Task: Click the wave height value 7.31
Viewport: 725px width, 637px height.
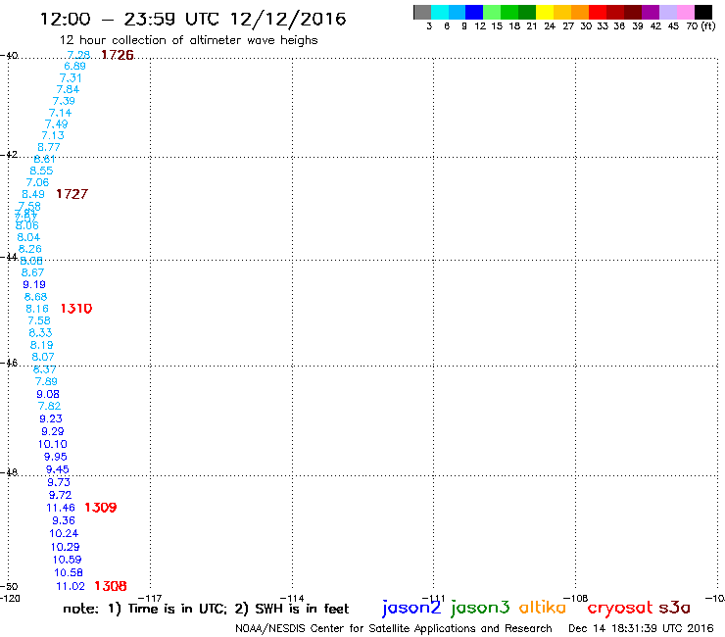Action: pos(71,78)
